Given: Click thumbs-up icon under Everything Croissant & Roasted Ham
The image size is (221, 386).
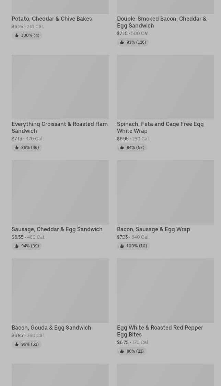Looking at the screenshot, I should pyautogui.click(x=16, y=148).
